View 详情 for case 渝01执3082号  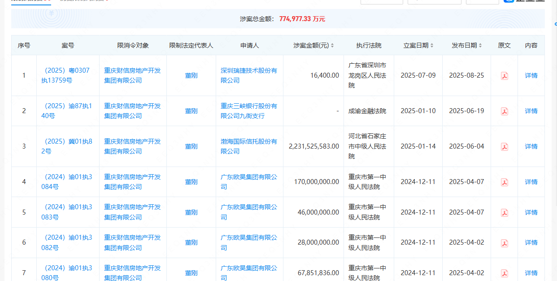coord(531,242)
